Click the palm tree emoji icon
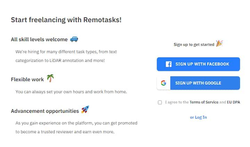The image size is (250, 147). tap(50, 79)
